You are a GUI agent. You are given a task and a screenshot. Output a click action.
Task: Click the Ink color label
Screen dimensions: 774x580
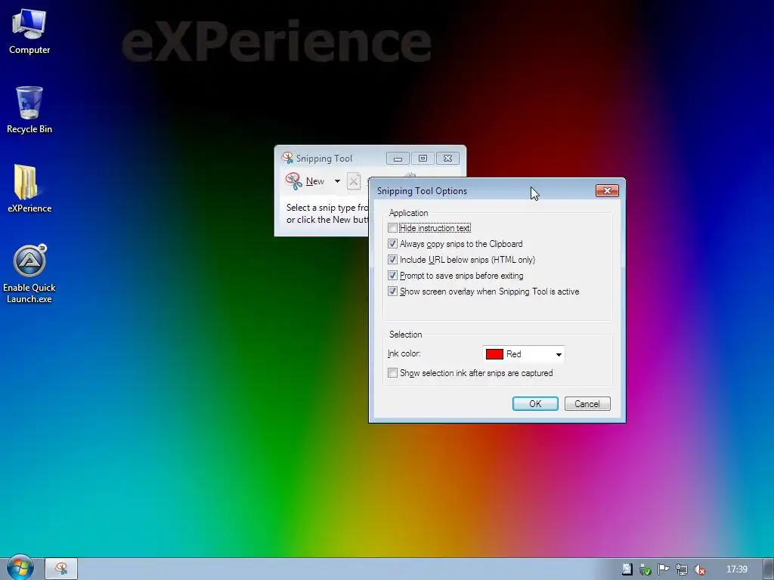point(404,353)
